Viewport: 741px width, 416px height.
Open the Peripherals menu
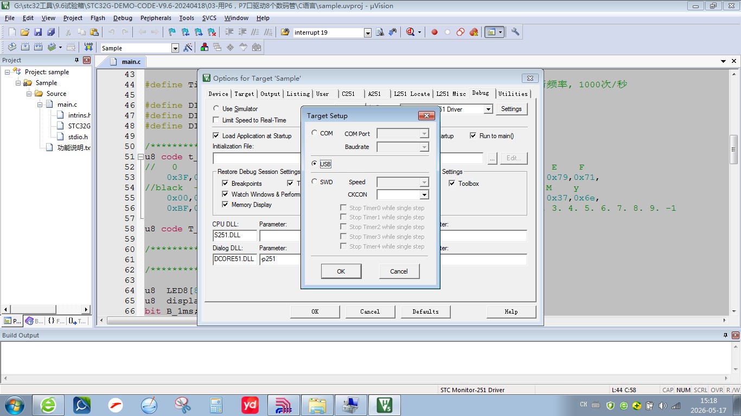pyautogui.click(x=156, y=18)
